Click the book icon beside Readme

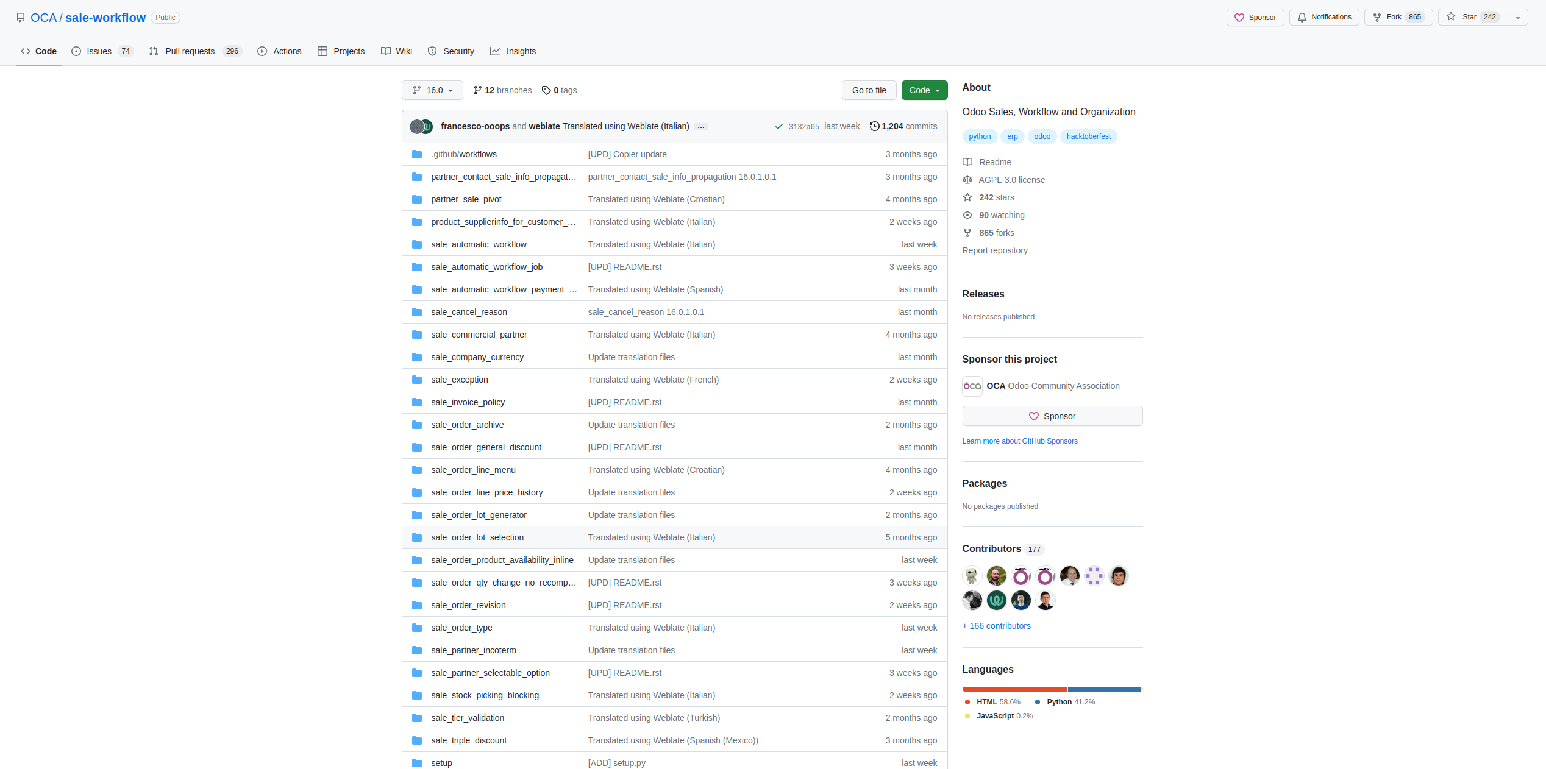[x=967, y=162]
